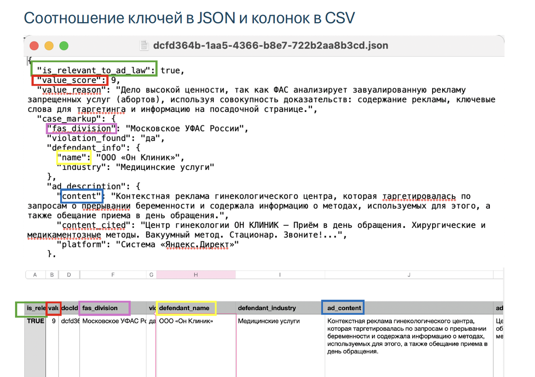Select spreadsheet column G header
The image size is (535, 377).
click(151, 274)
